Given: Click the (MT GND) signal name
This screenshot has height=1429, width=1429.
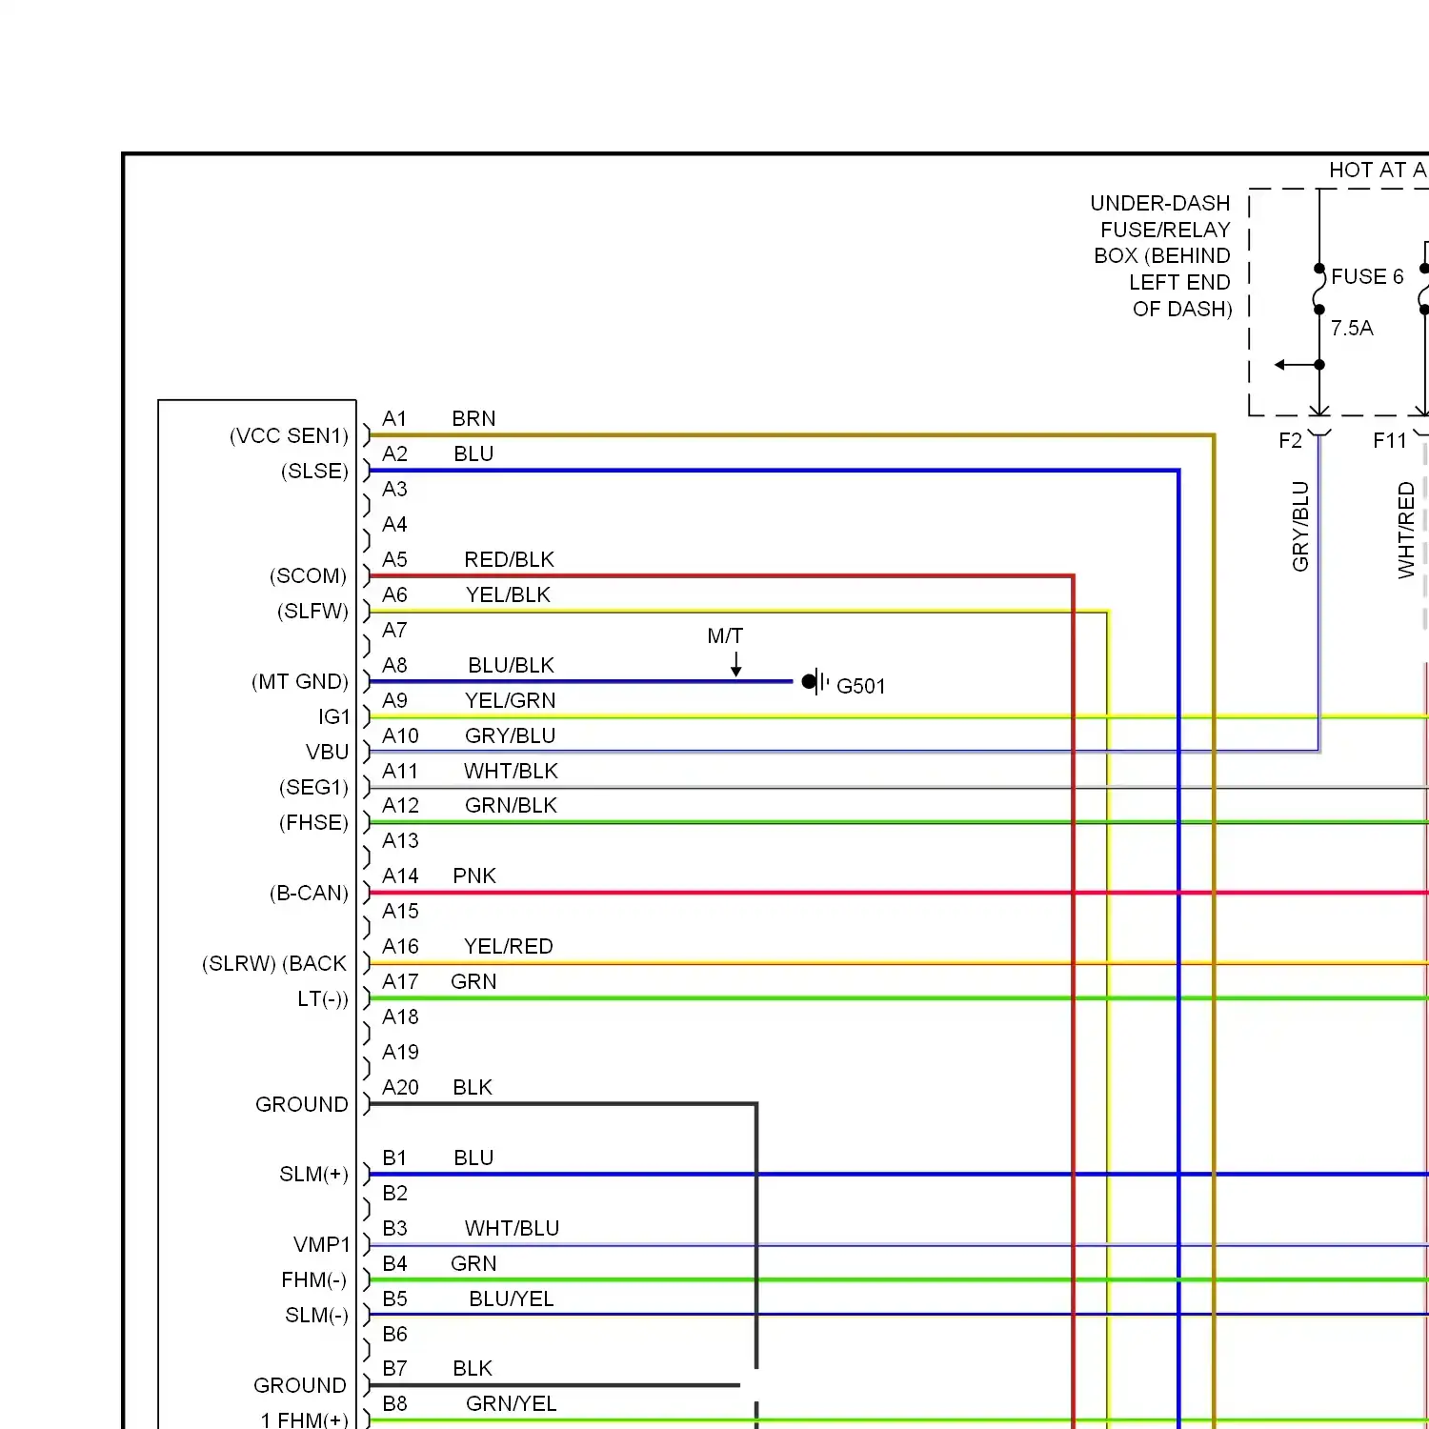Looking at the screenshot, I should 300,682.
